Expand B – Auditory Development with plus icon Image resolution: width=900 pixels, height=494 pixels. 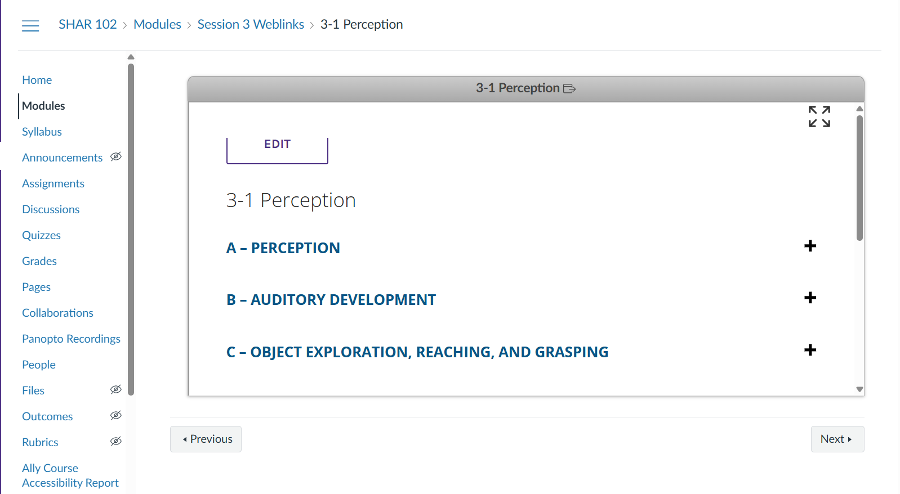point(810,298)
